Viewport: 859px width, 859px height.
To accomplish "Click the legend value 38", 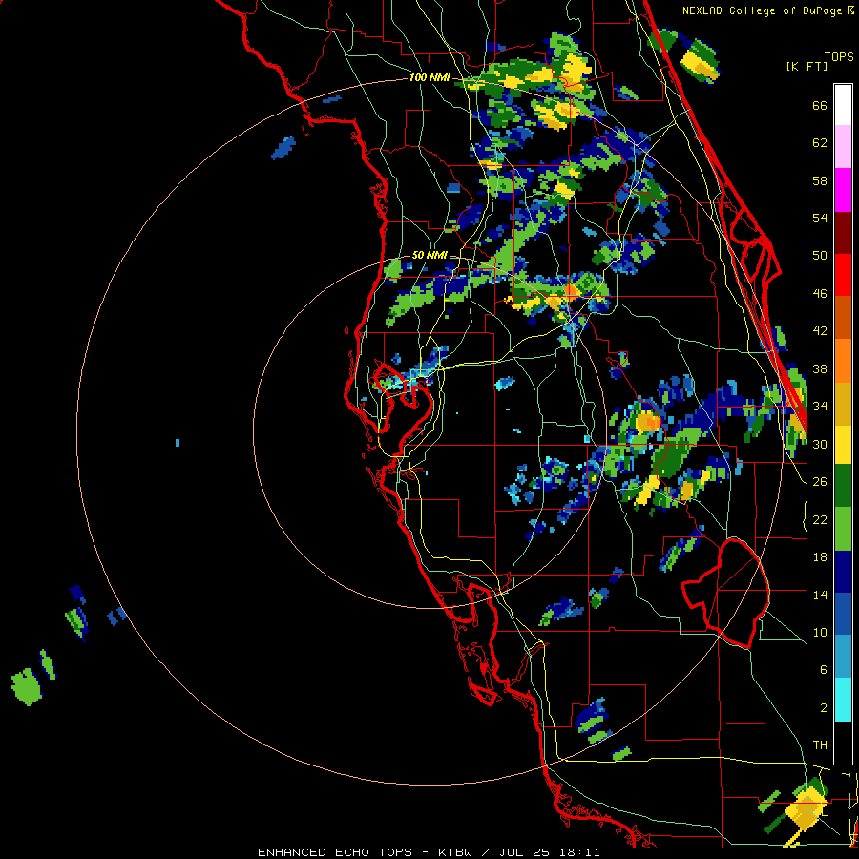I will 820,368.
